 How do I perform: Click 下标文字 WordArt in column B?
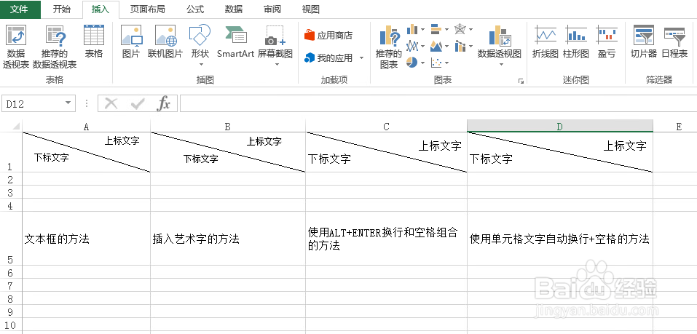(201, 159)
